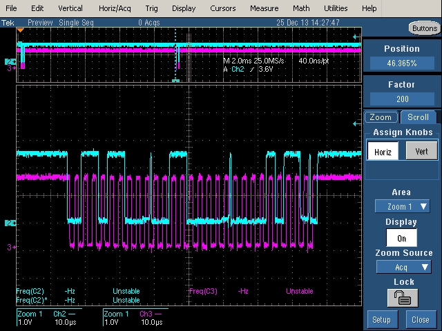Click the orange trigger position marker

tap(20, 30)
